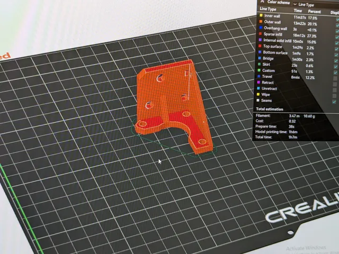
Task: Toggle display of Bridge lines
Action: coord(336,61)
